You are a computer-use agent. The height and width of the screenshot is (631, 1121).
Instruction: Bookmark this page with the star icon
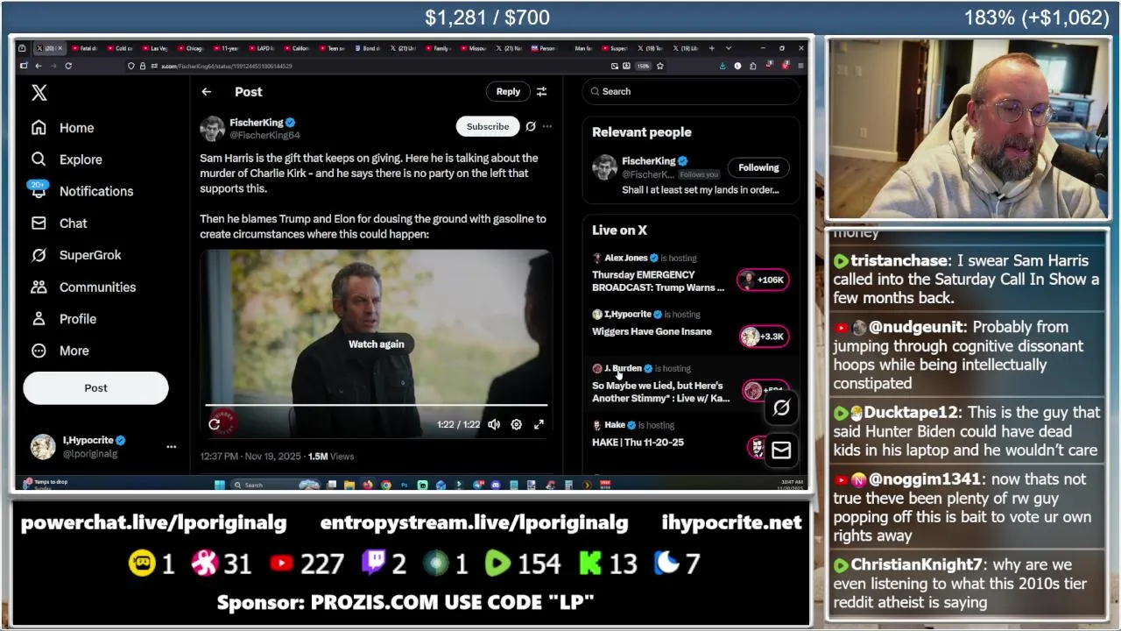pos(659,66)
